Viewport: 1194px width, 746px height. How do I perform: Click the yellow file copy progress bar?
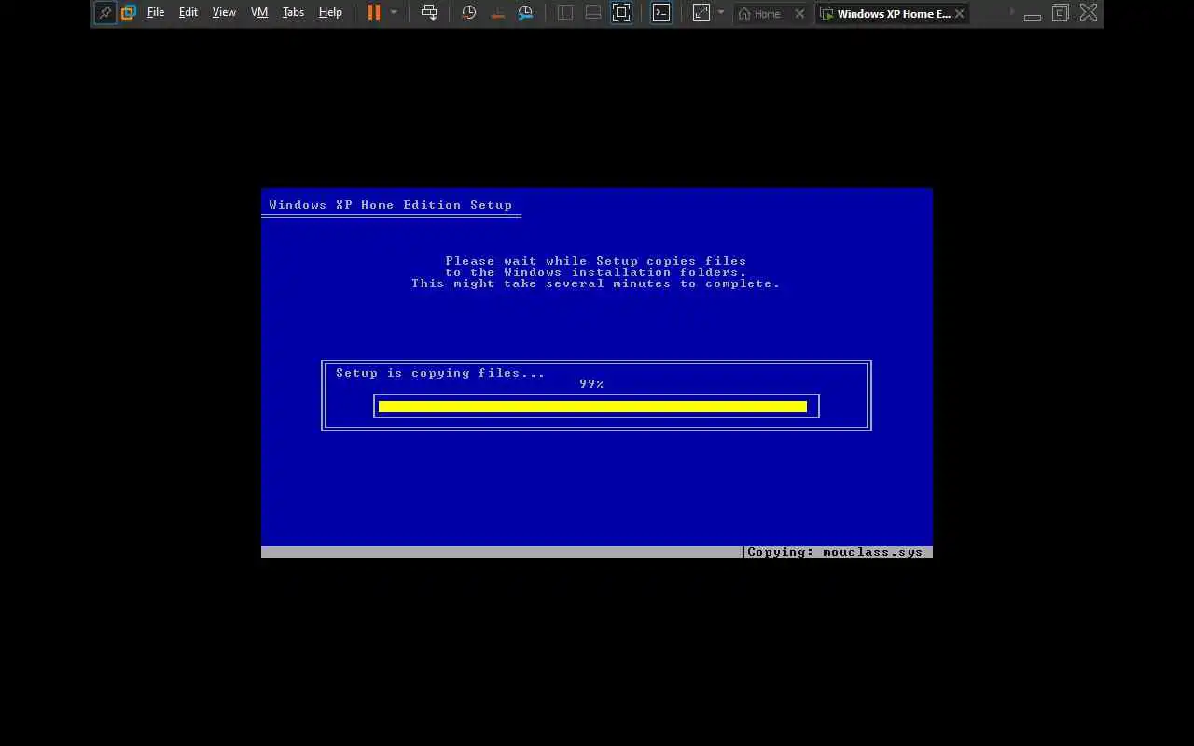[x=592, y=407]
